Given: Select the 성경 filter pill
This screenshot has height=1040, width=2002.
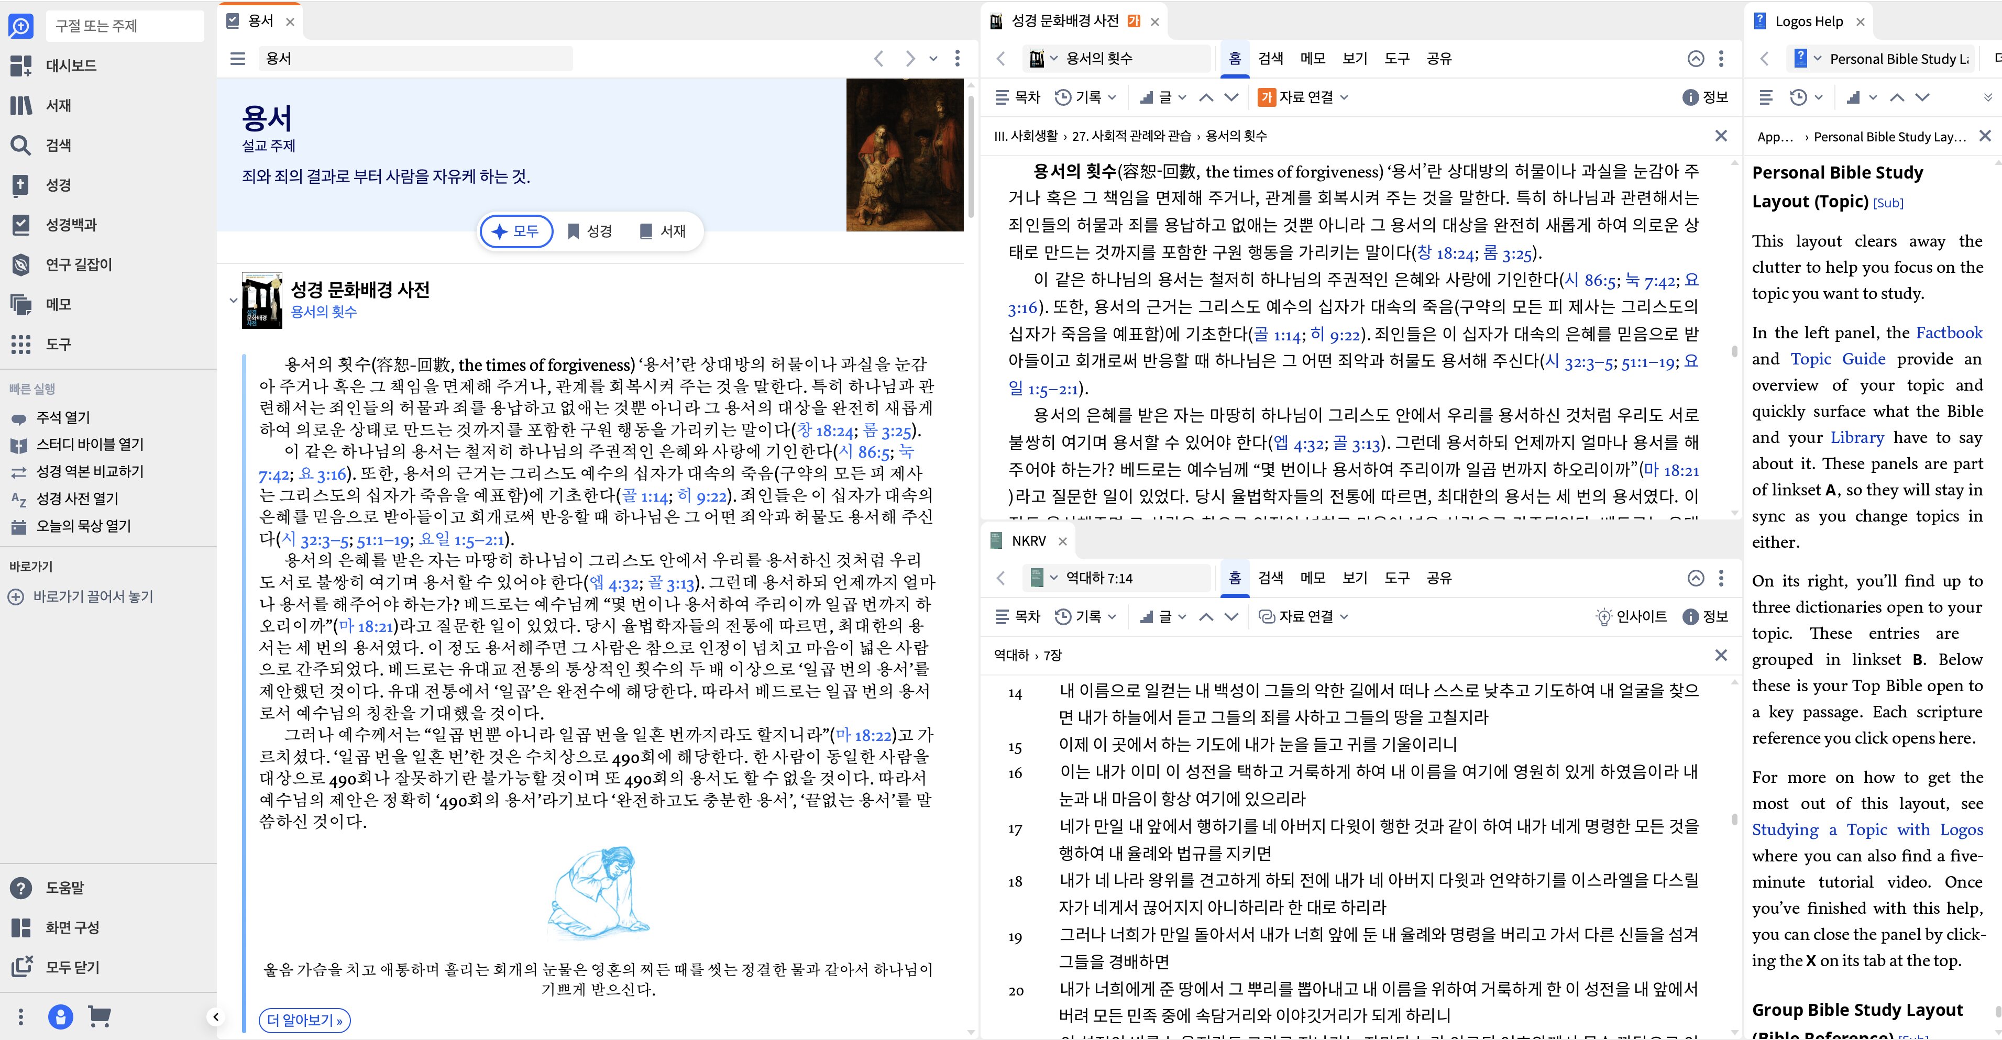Looking at the screenshot, I should click(590, 231).
